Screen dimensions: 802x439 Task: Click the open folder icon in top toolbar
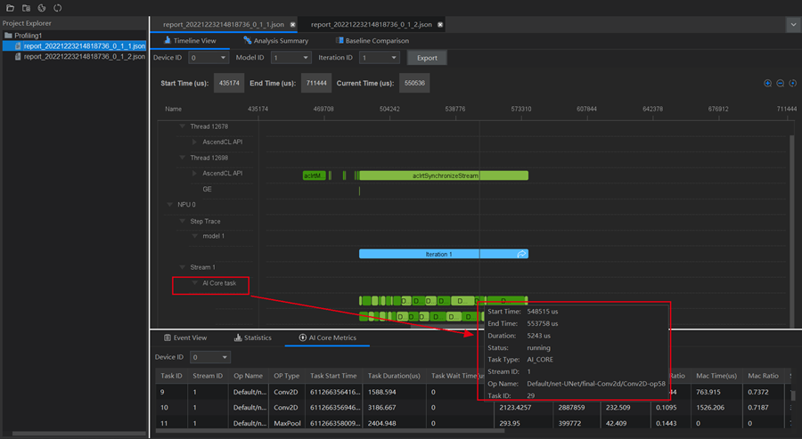(x=10, y=8)
